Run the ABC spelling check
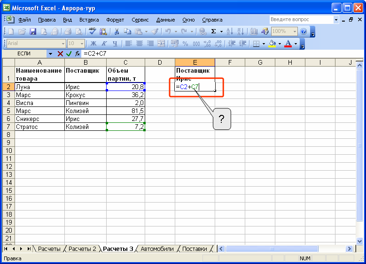 93,31
